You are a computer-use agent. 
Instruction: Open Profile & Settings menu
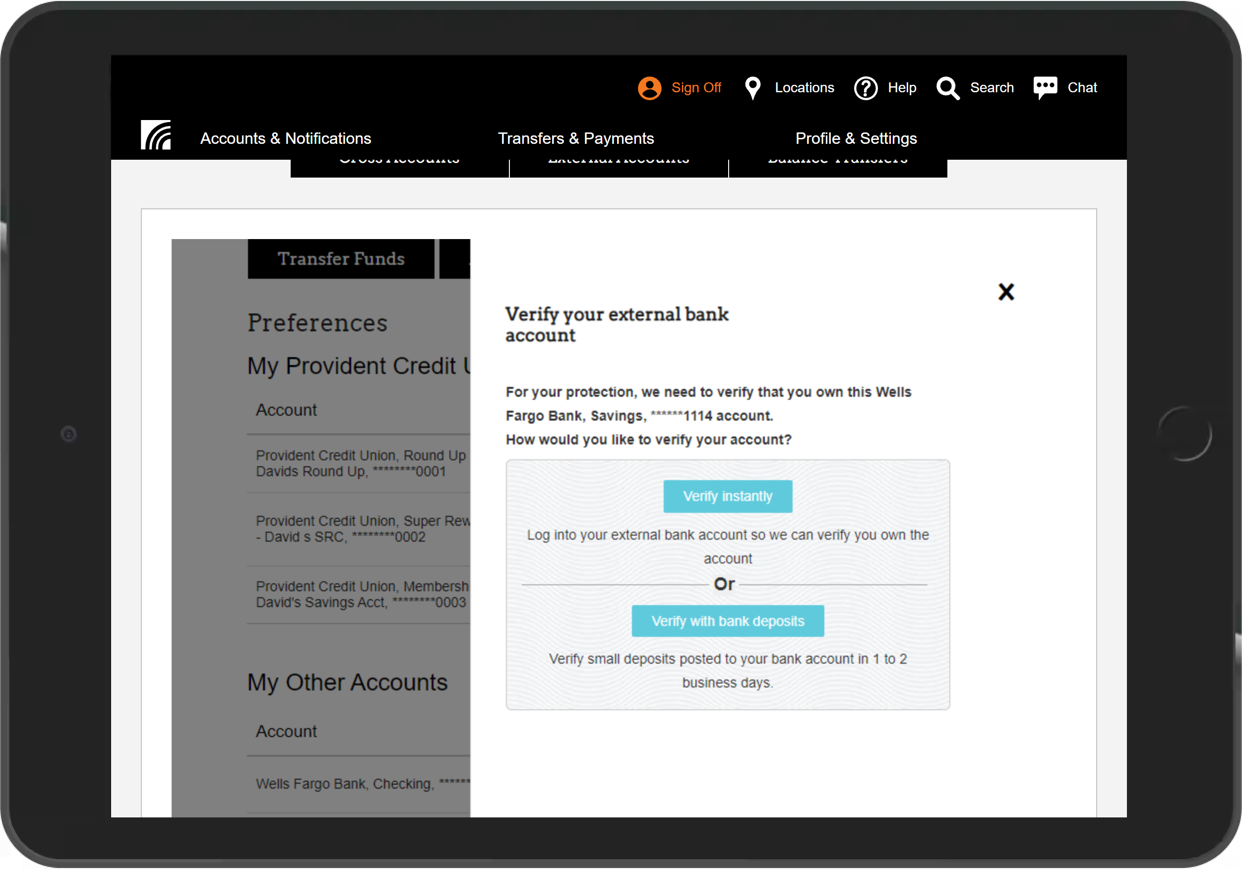[856, 138]
